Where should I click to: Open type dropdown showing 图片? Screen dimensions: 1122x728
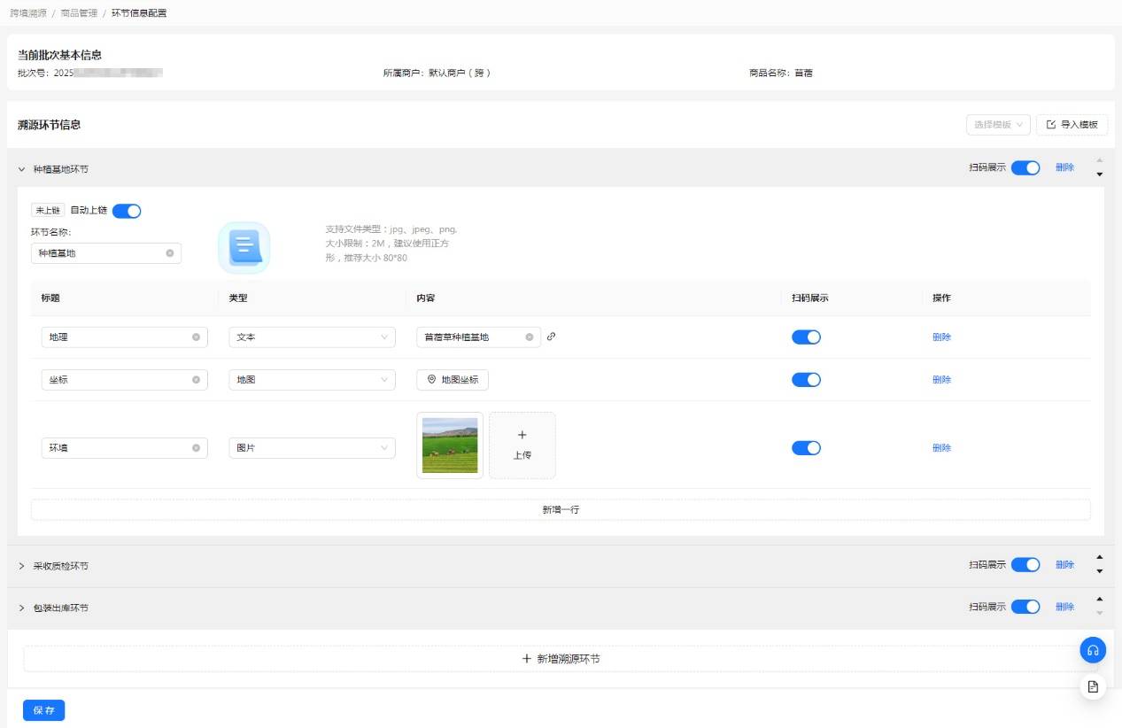coord(312,448)
